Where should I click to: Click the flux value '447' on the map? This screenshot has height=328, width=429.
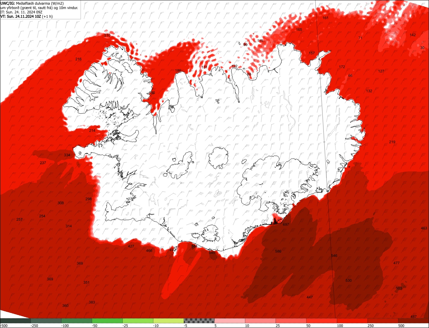310,297
